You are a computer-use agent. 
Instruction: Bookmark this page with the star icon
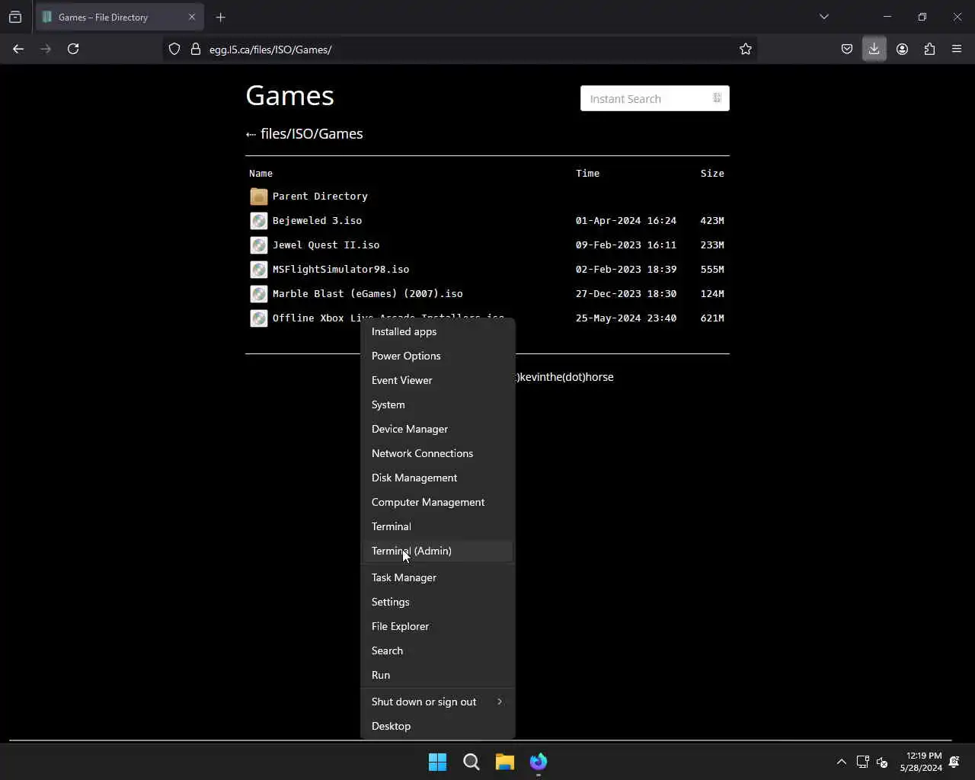(x=746, y=49)
